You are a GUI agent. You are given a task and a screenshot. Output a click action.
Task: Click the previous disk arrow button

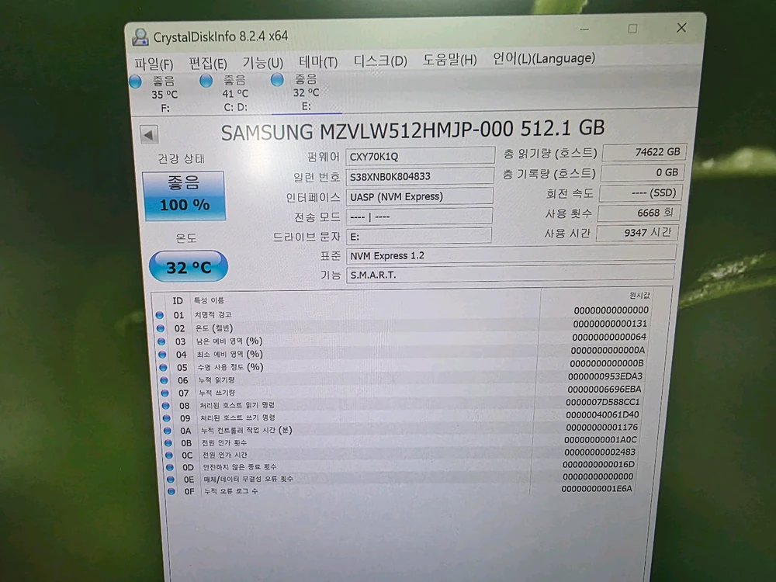[149, 134]
